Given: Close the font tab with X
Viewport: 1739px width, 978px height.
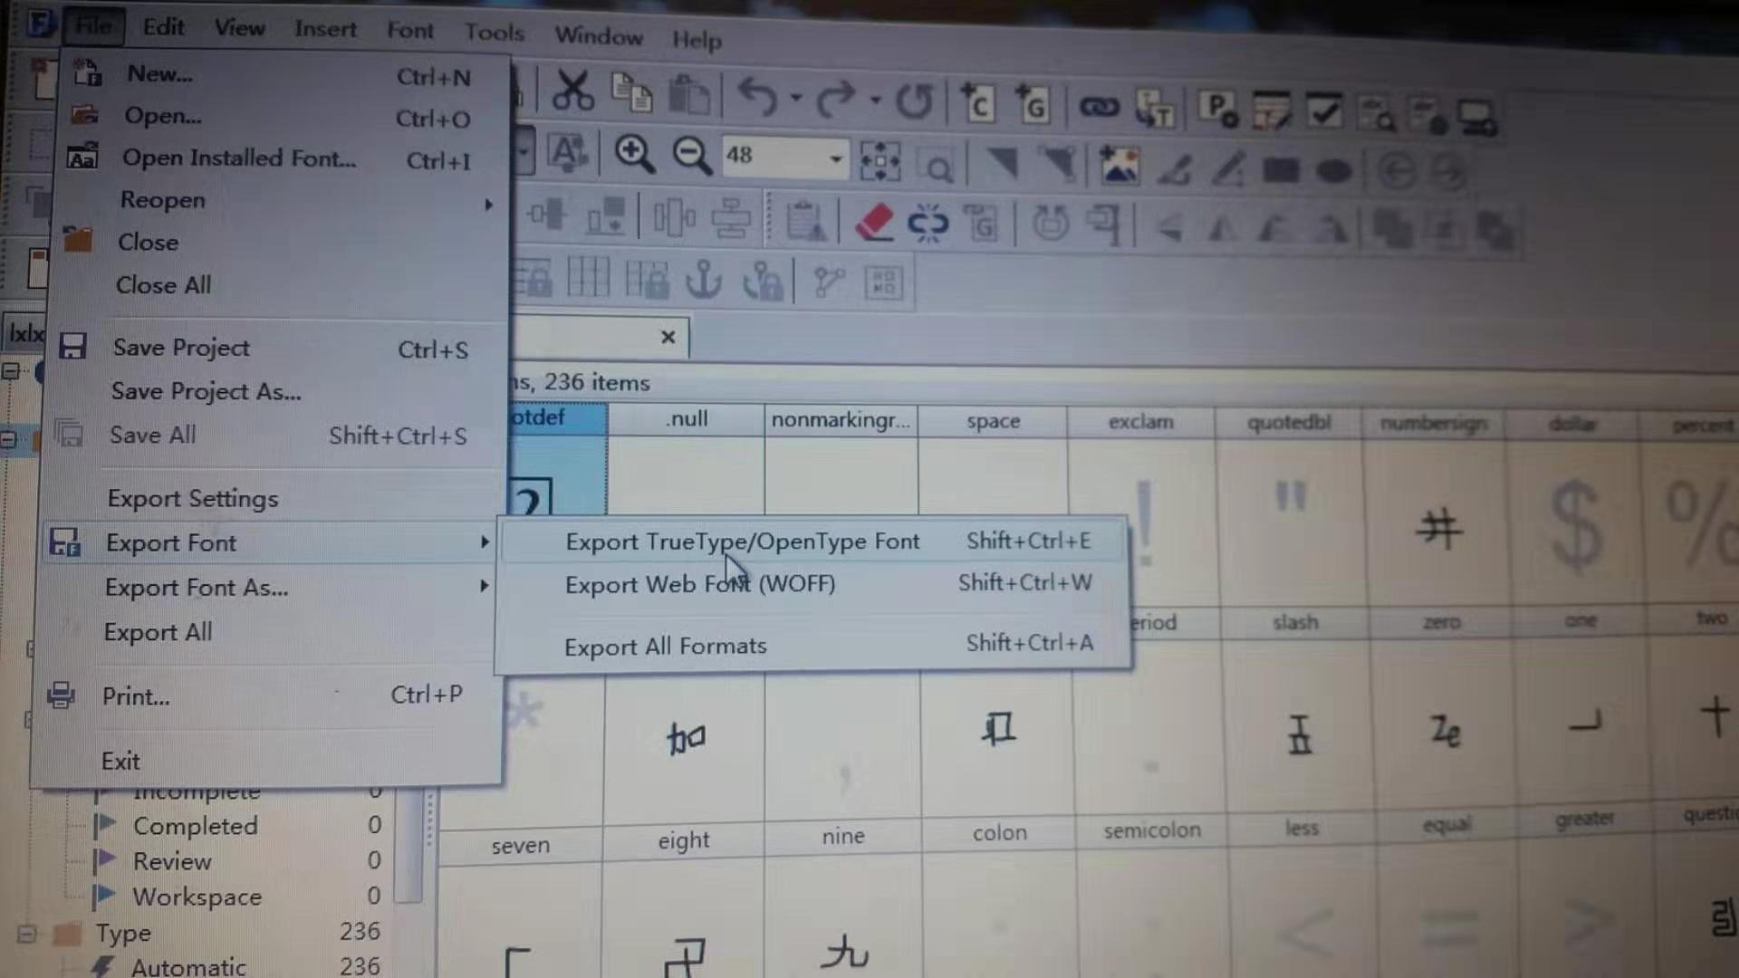Looking at the screenshot, I should [x=668, y=337].
